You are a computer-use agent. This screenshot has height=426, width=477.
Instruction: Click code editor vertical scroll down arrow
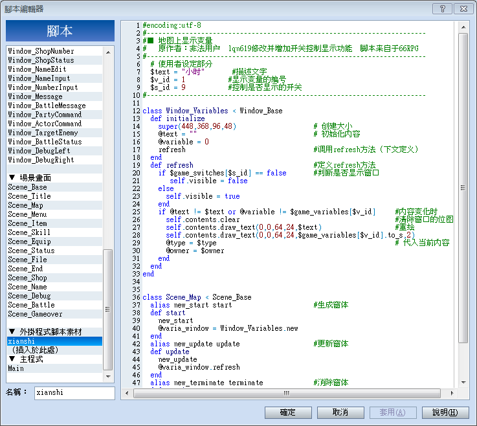(463, 382)
